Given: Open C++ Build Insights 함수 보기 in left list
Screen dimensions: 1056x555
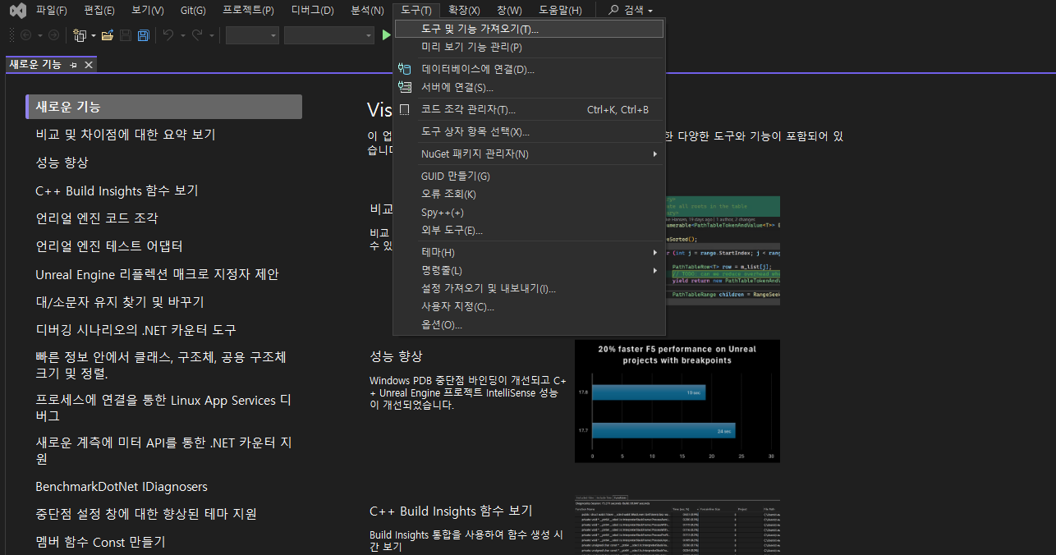Looking at the screenshot, I should (x=117, y=190).
